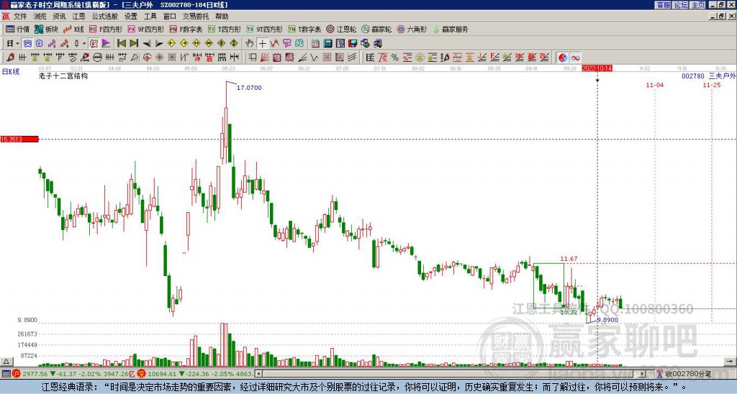The image size is (737, 394).
Task: Click the 日K线 label on the chart
Action: (10, 71)
